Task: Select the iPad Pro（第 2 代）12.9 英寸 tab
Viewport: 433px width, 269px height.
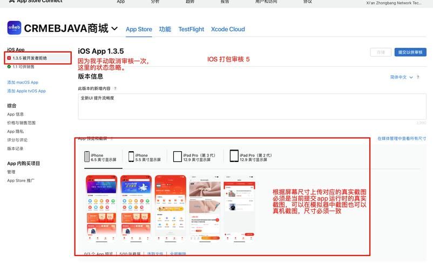Action: point(251,157)
